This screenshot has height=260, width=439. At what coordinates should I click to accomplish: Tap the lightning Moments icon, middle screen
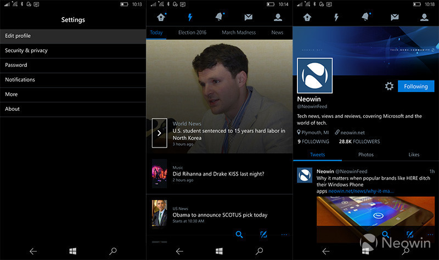[190, 18]
